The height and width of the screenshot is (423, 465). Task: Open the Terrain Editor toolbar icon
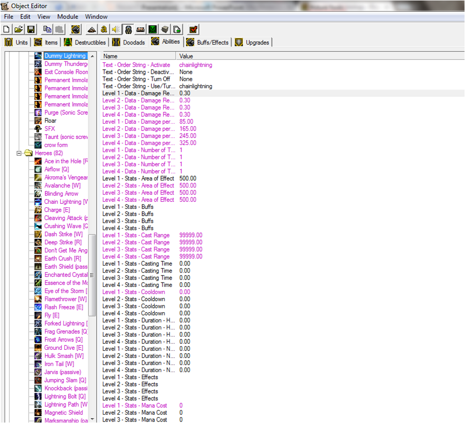click(x=91, y=29)
